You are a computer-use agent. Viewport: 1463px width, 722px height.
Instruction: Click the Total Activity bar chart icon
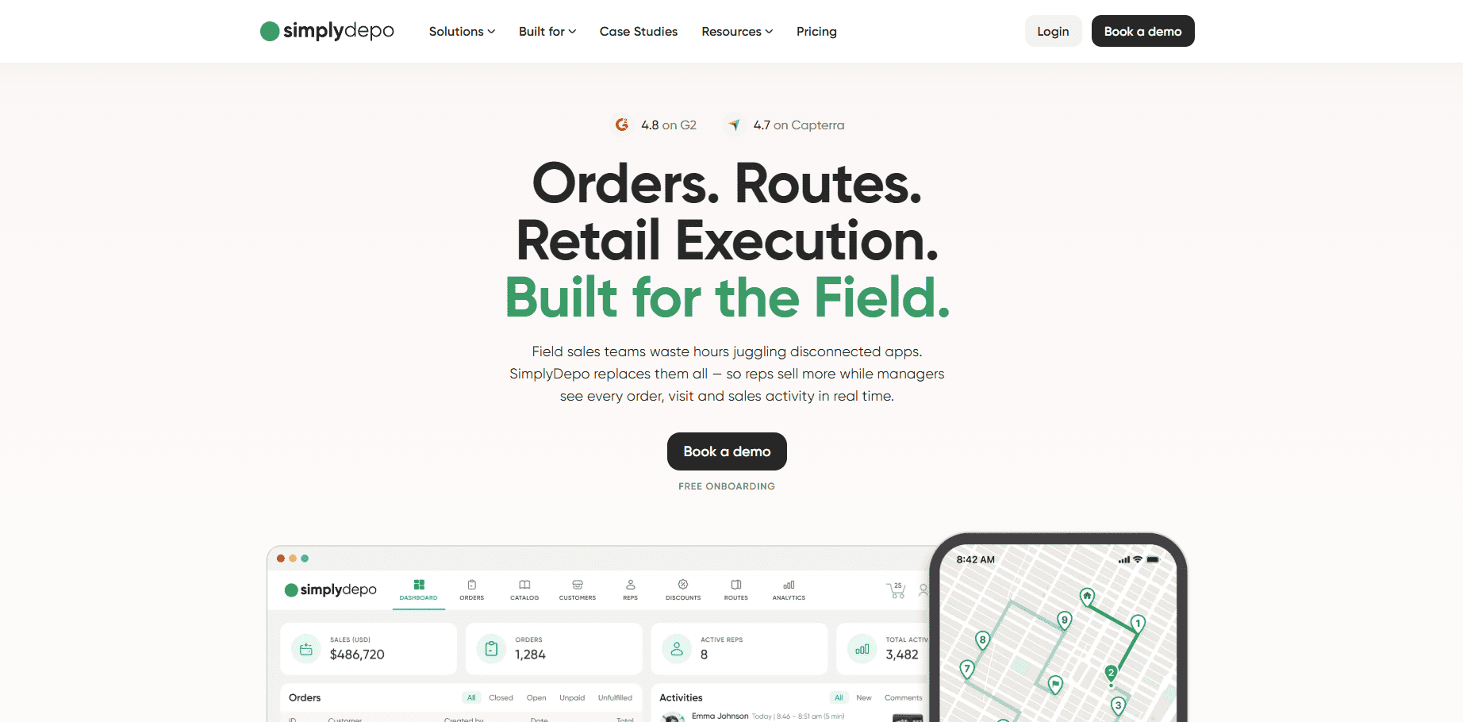[x=862, y=649]
